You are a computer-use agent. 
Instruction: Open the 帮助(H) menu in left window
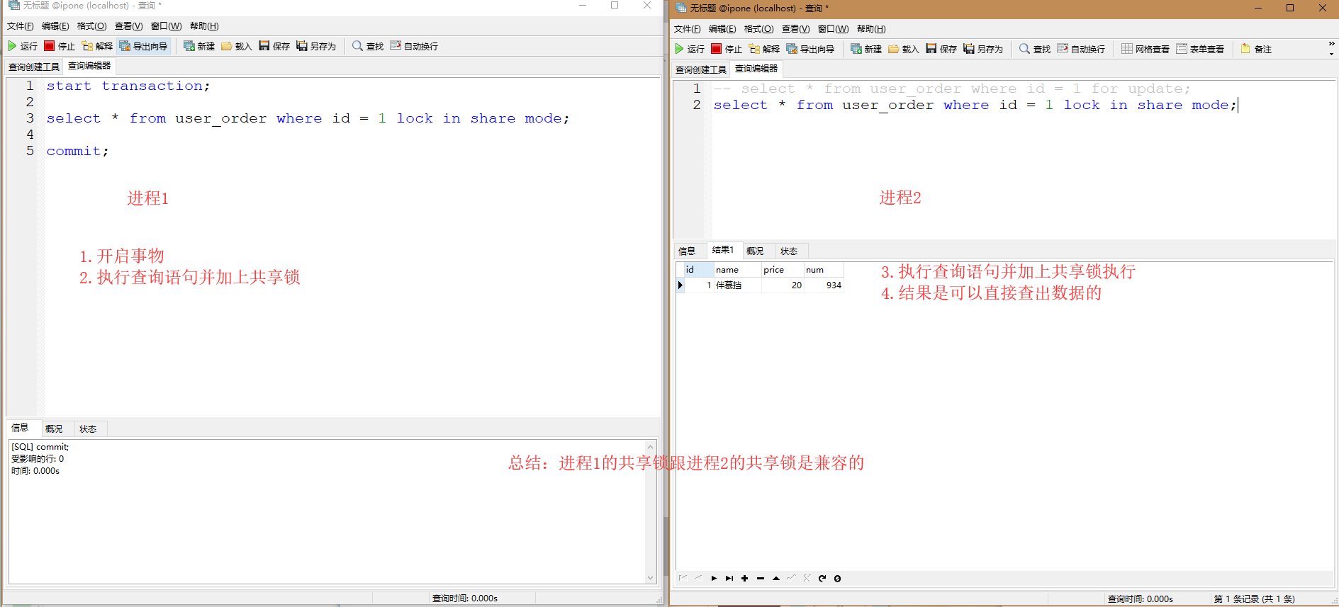(204, 26)
